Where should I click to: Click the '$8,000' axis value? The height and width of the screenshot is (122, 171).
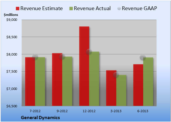(x=12, y=54)
